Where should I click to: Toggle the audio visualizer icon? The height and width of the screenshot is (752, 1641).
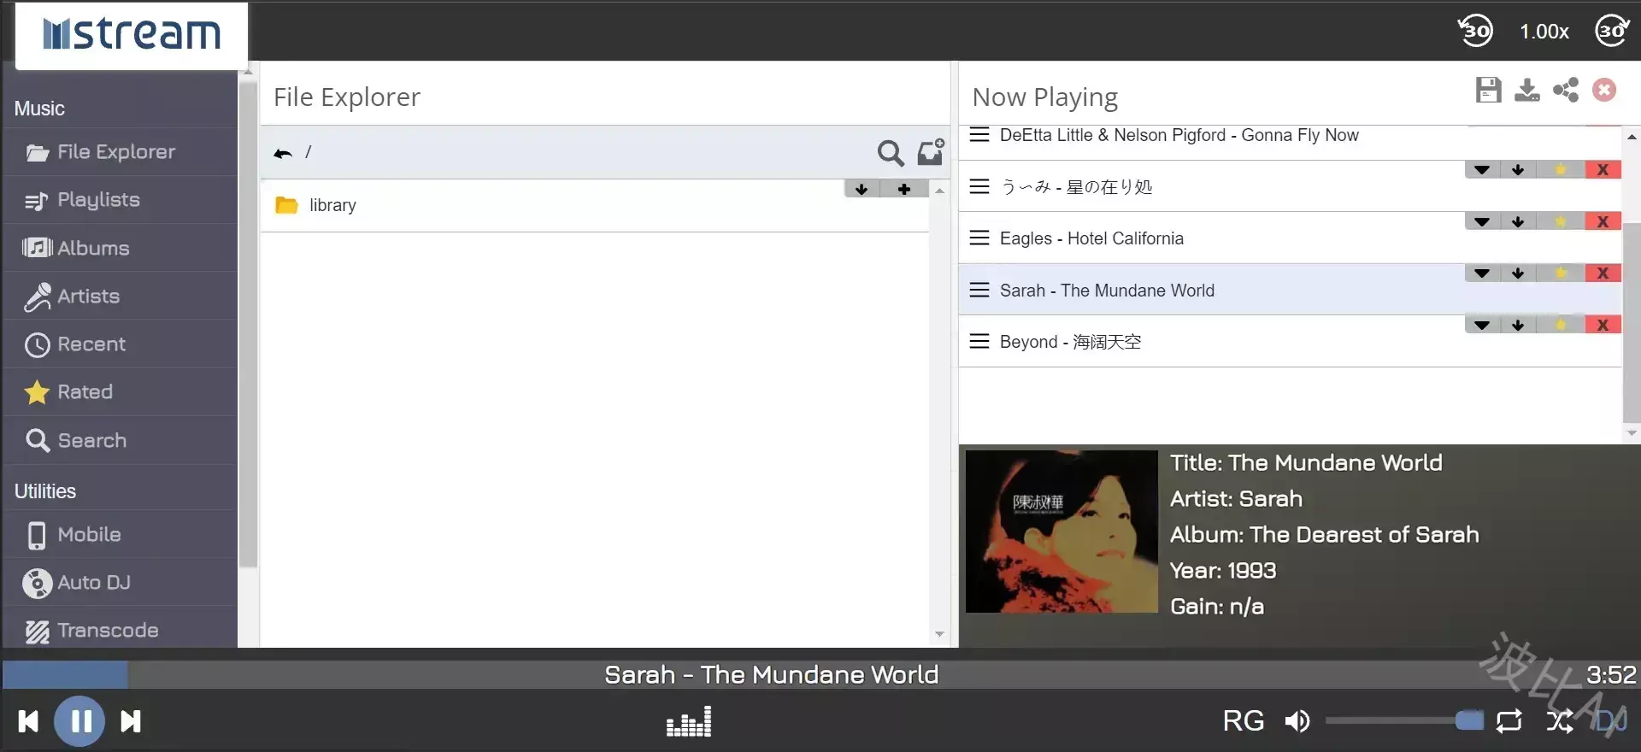(x=689, y=721)
